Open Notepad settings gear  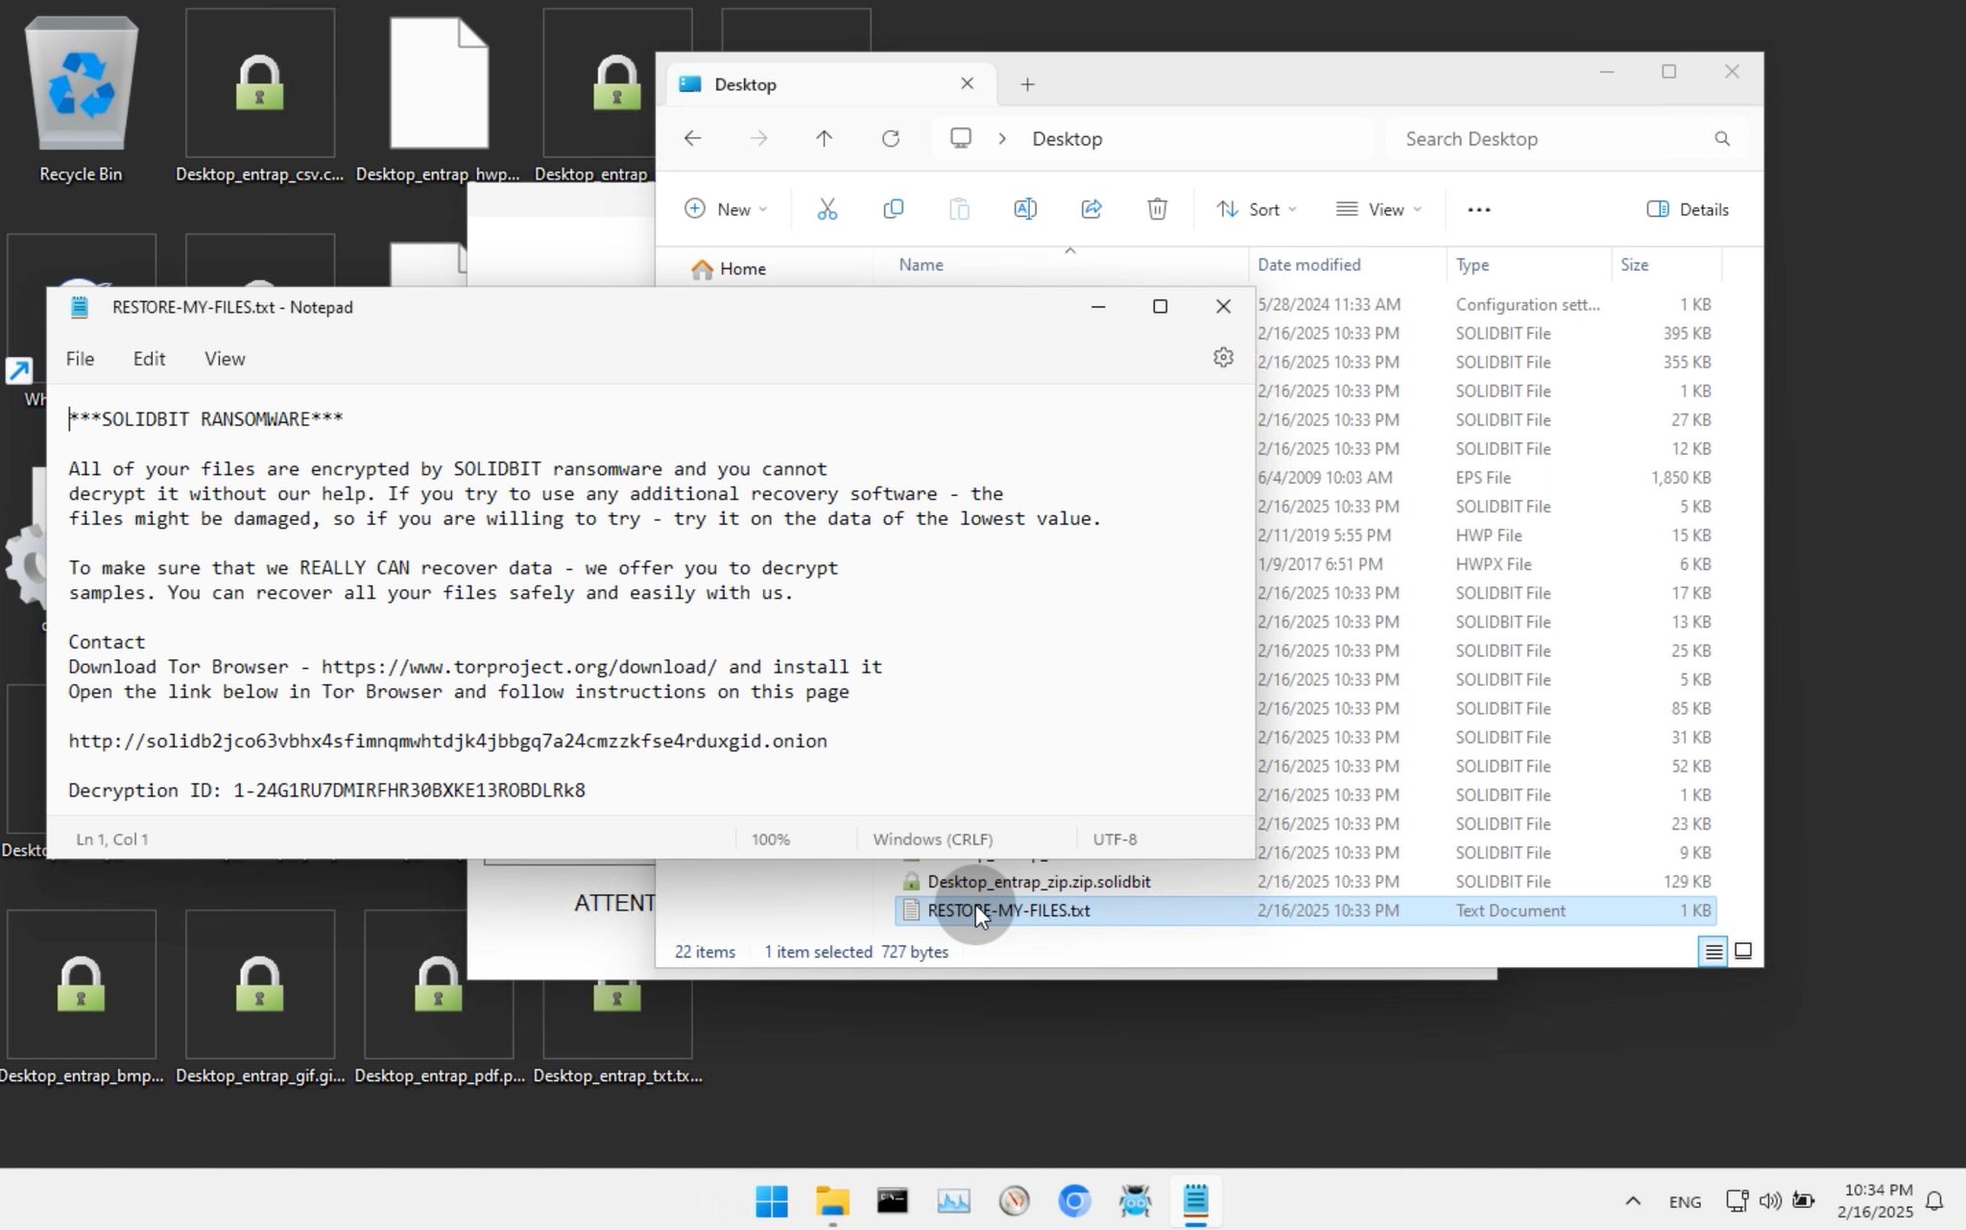[1222, 358]
